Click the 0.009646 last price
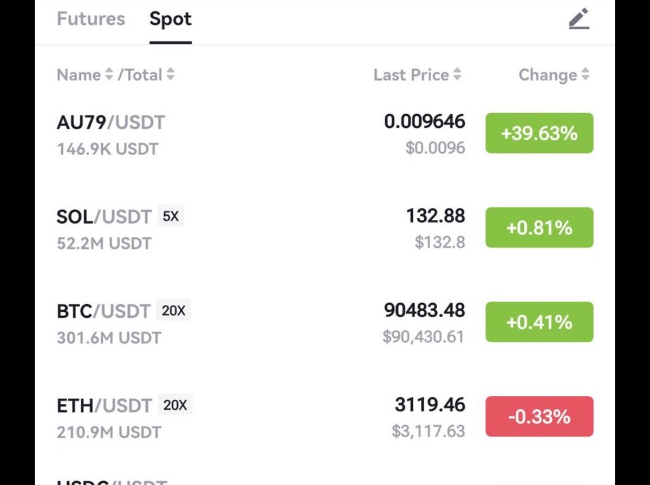This screenshot has height=485, width=650. 425,121
